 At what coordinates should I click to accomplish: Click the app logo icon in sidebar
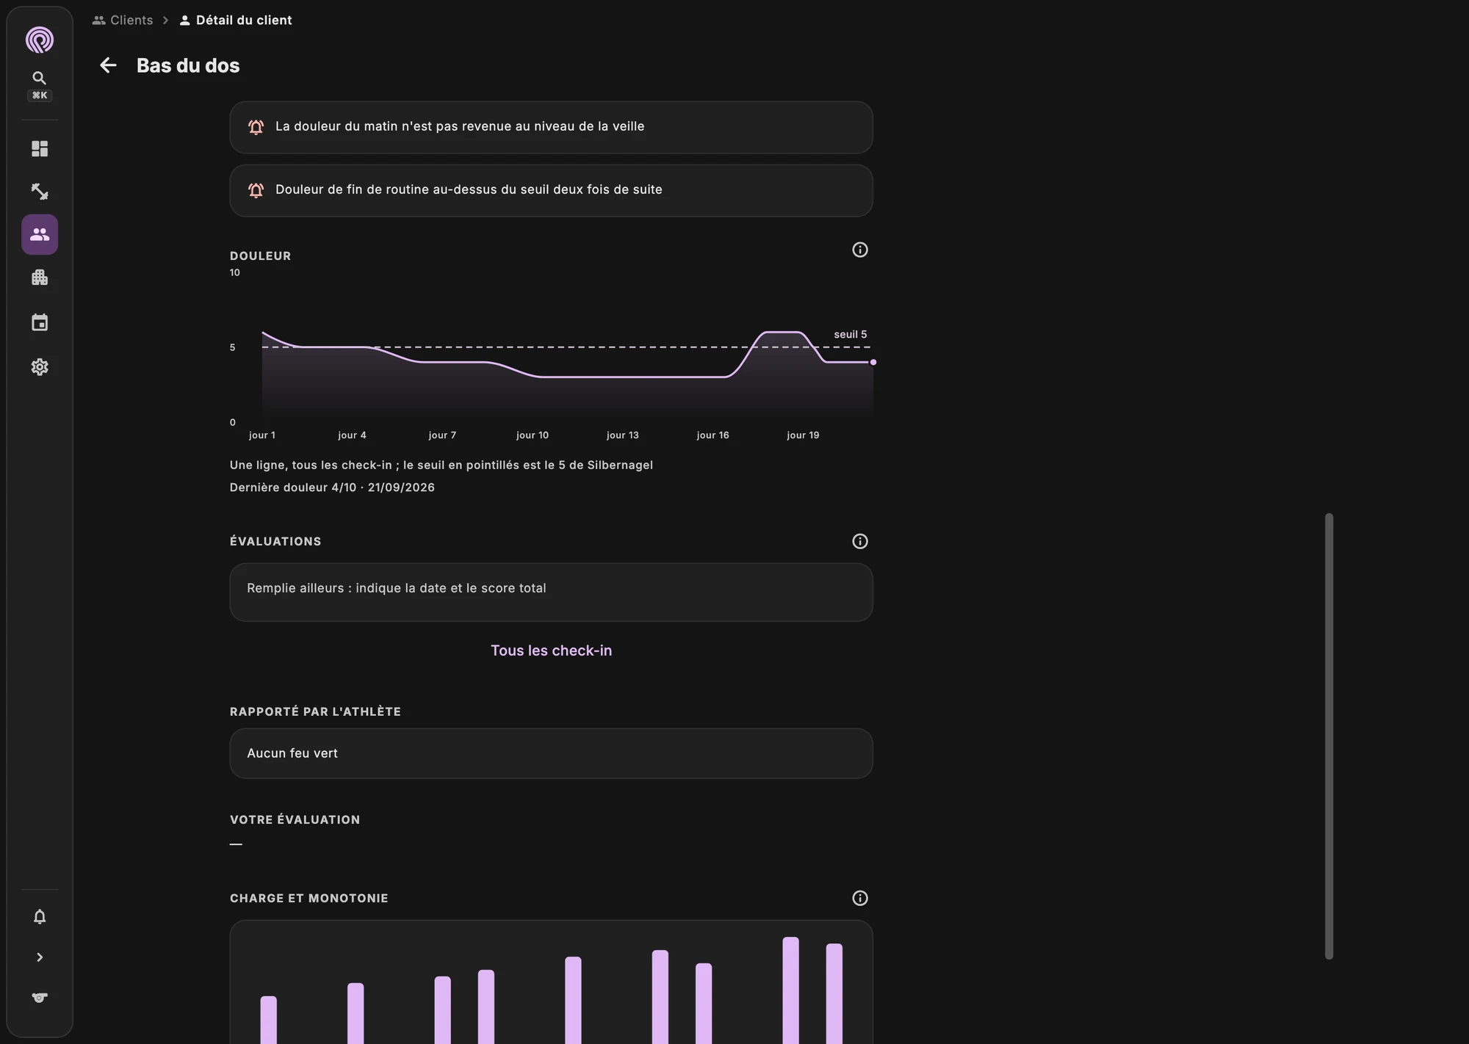tap(40, 40)
